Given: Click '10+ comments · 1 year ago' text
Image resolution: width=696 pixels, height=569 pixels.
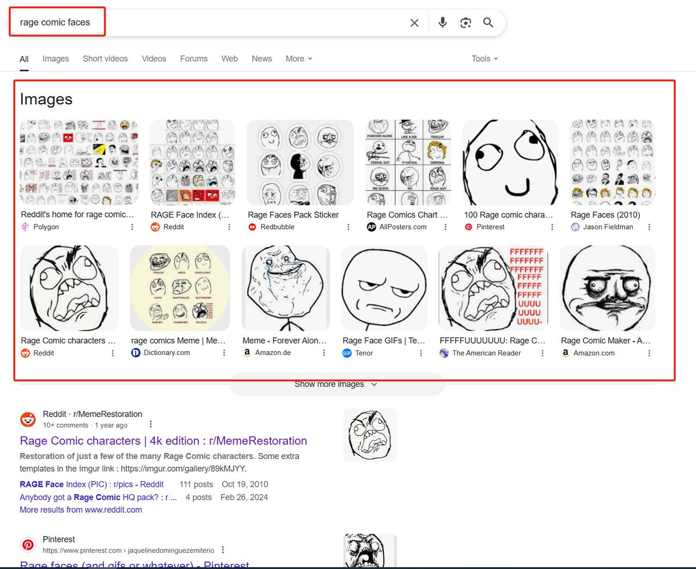Looking at the screenshot, I should tap(85, 425).
